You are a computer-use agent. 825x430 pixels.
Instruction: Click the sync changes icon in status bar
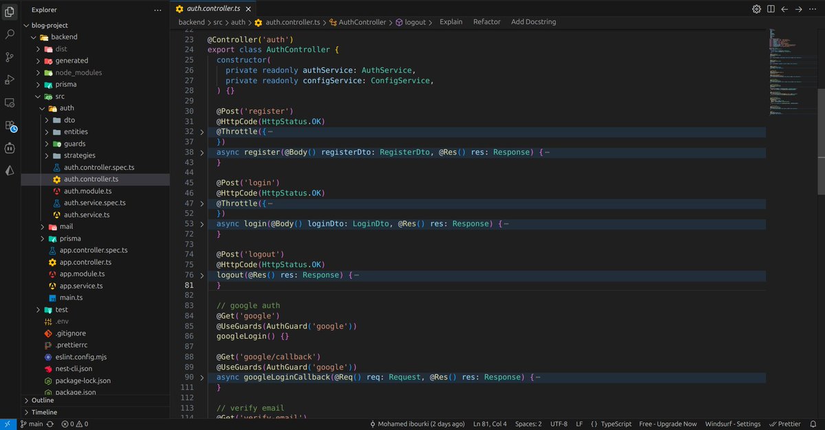pyautogui.click(x=52, y=424)
